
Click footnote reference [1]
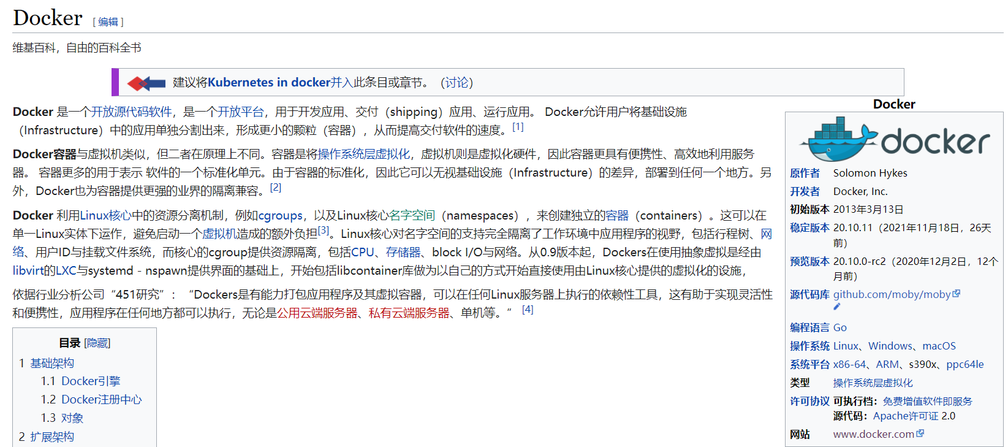(x=518, y=127)
